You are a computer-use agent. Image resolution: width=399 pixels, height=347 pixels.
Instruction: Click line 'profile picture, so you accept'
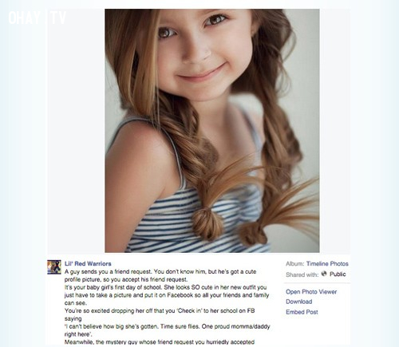[126, 279]
